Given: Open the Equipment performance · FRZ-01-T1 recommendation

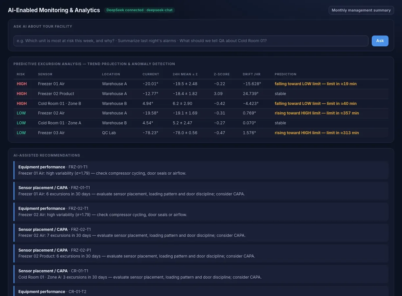Looking at the screenshot, I should 201,170.
